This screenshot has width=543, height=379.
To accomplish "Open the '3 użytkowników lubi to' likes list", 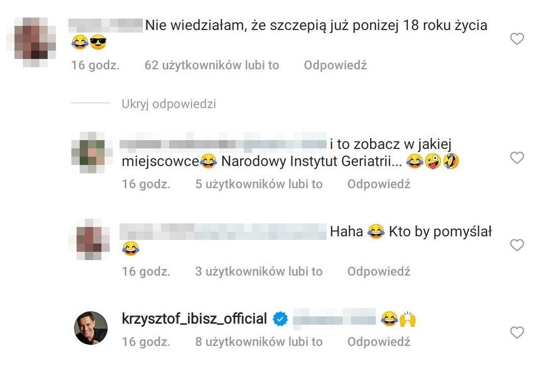I will click(x=259, y=271).
